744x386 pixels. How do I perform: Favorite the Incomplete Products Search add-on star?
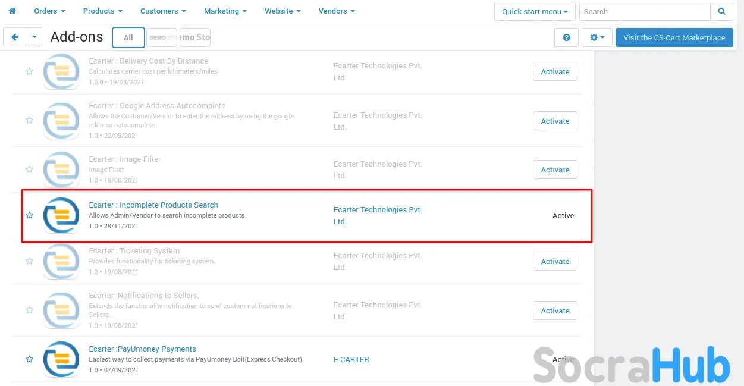tap(29, 215)
